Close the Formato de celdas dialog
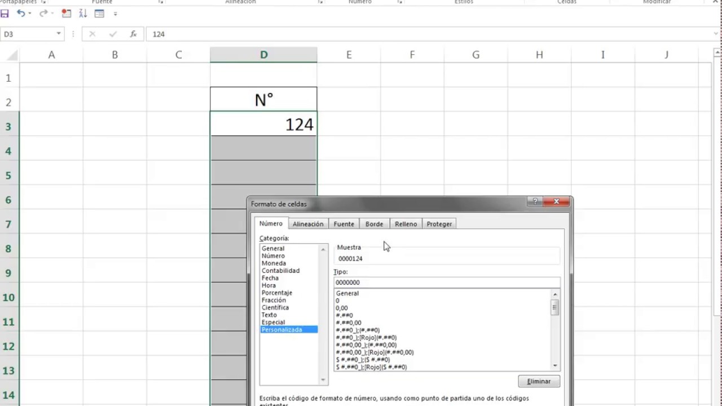 pos(556,201)
